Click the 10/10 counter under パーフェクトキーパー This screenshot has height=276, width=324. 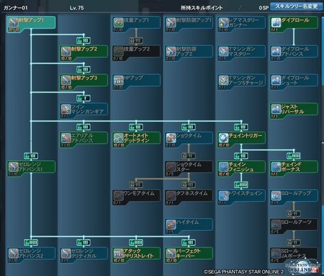pyautogui.click(x=171, y=260)
